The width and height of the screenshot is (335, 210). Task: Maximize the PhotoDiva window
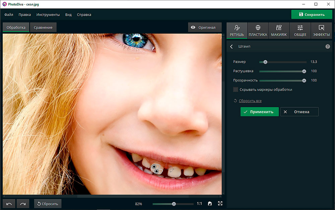[316, 4]
